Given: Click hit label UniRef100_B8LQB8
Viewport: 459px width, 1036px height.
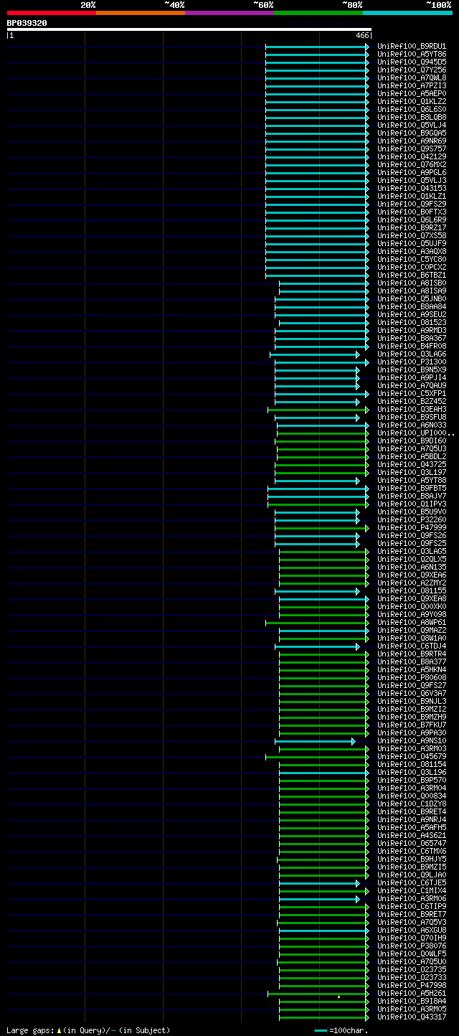Looking at the screenshot, I should (x=412, y=118).
